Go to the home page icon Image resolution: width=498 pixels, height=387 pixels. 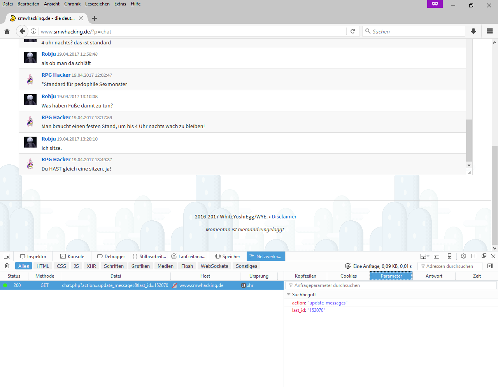pos(7,32)
